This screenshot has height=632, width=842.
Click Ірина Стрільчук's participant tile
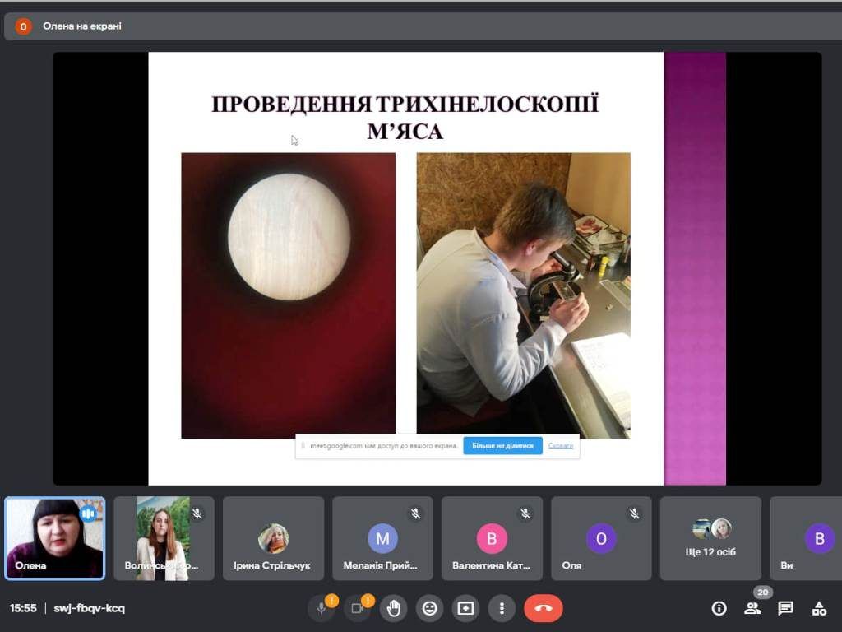273,538
